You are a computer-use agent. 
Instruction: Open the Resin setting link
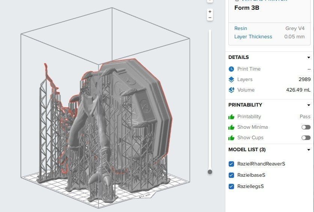click(x=240, y=29)
